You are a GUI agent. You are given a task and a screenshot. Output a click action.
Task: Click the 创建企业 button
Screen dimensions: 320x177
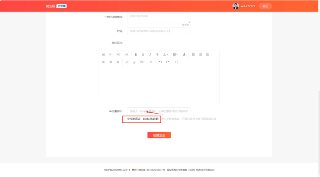159,135
